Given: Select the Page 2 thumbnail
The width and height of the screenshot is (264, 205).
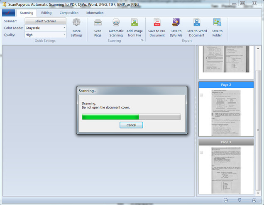Looking at the screenshot, I should tap(226, 113).
